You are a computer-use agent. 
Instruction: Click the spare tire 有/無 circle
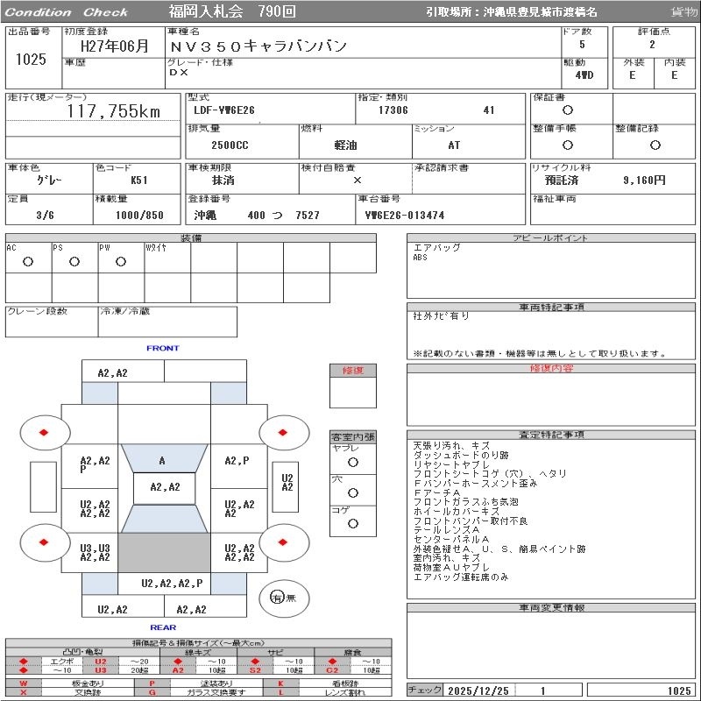[278, 598]
